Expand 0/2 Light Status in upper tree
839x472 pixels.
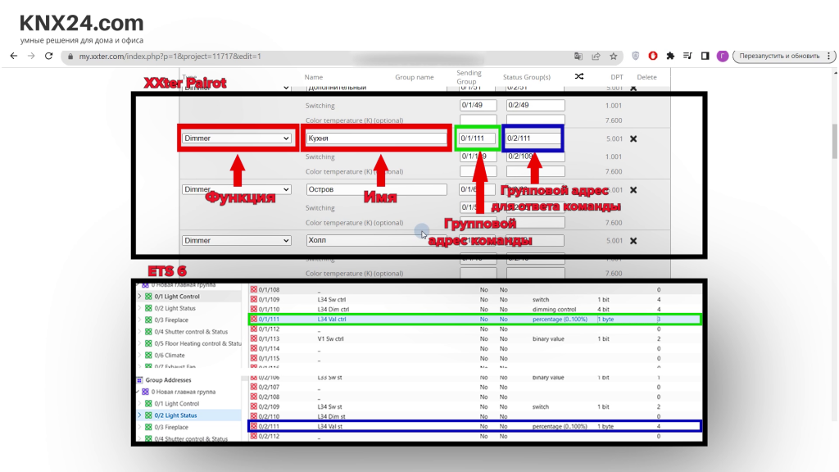140,308
